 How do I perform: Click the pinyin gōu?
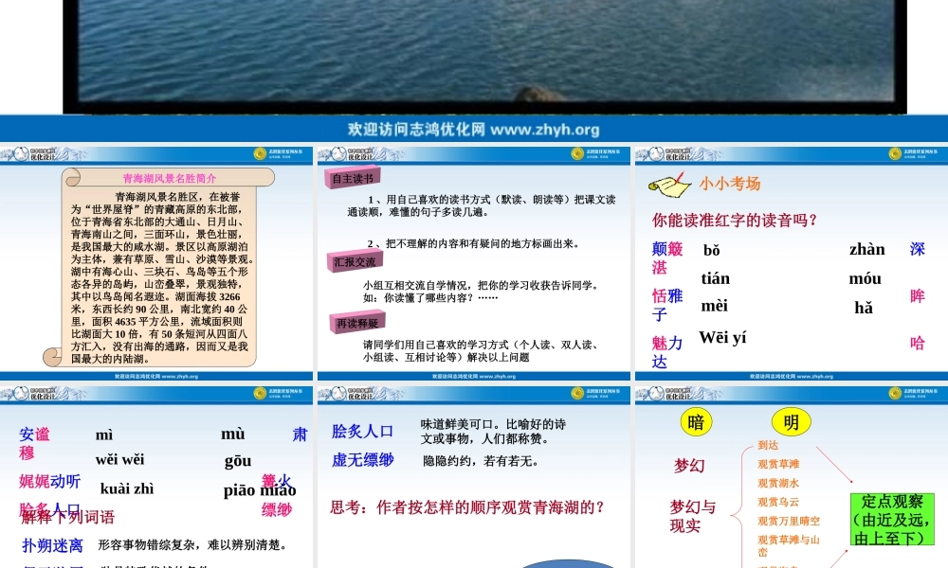pyautogui.click(x=238, y=461)
